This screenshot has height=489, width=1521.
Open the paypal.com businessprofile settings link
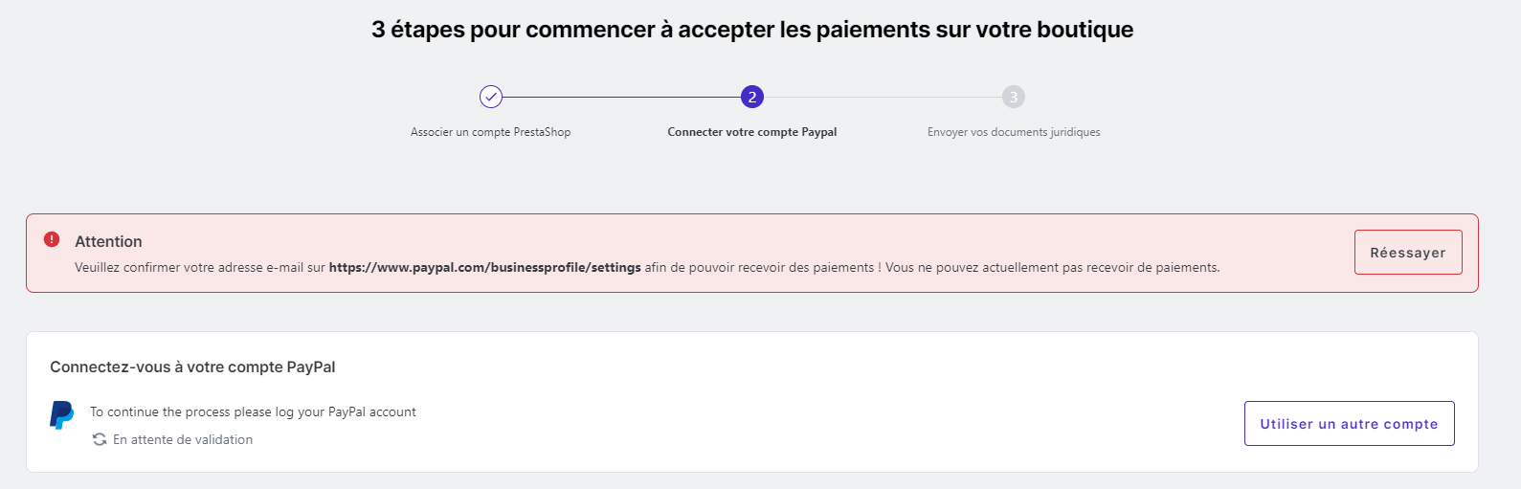click(x=484, y=268)
